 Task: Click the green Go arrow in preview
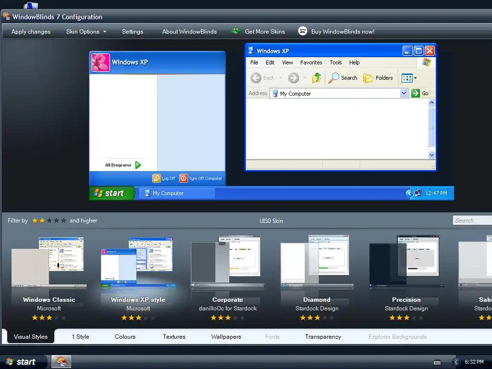pos(416,93)
